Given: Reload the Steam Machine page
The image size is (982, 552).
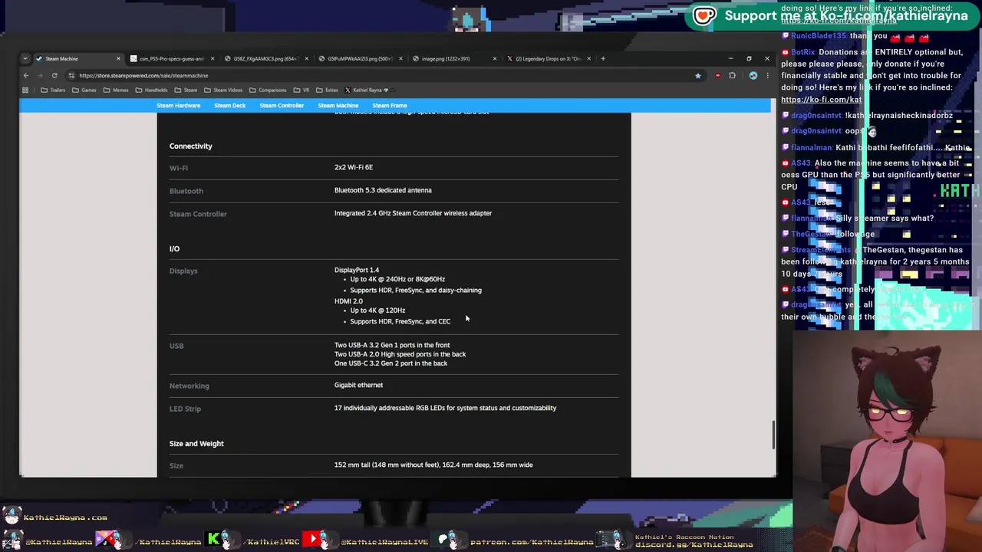Looking at the screenshot, I should pos(54,75).
